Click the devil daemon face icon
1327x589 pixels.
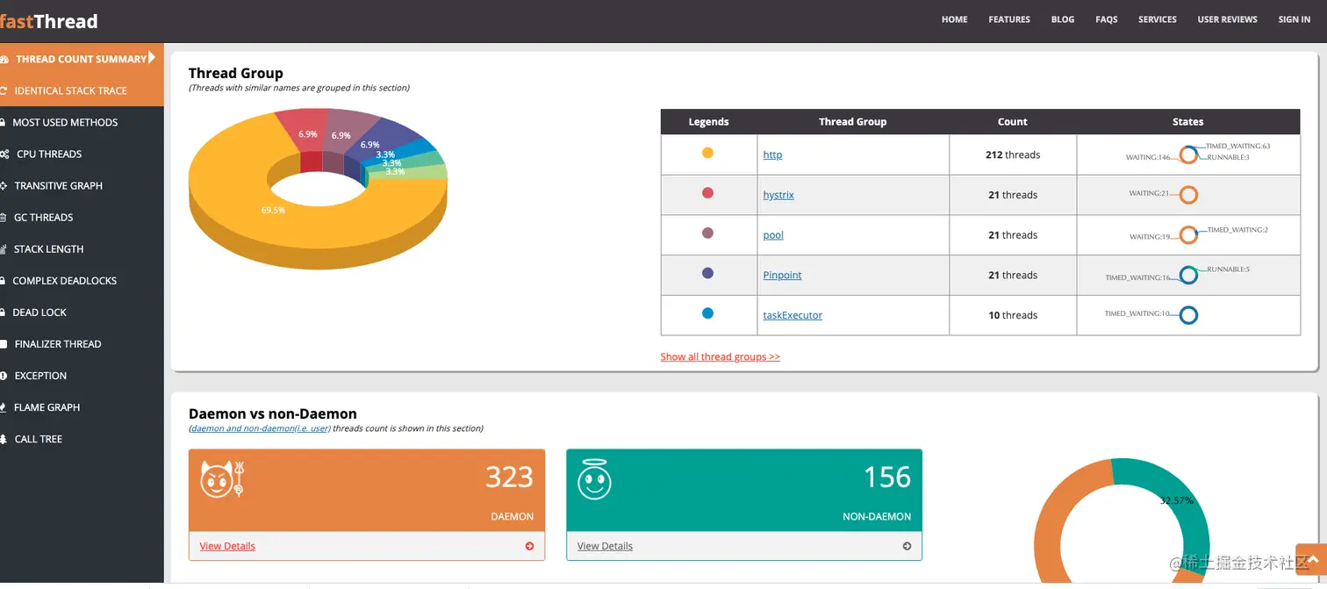coord(222,479)
